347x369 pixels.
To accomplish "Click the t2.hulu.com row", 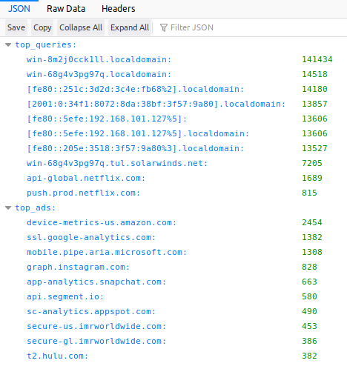I will click(173, 356).
